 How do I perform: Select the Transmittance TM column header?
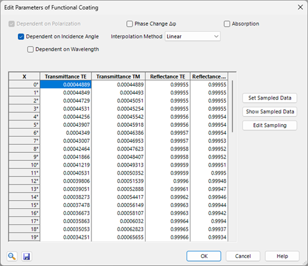point(118,76)
